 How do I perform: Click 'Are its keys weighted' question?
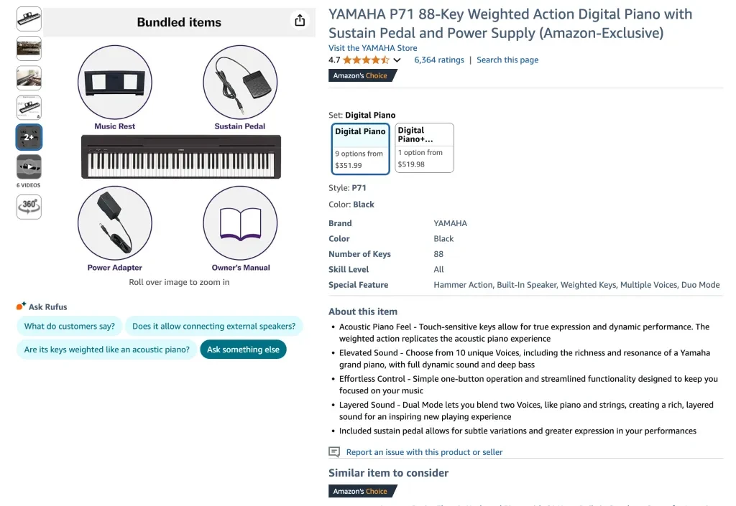coord(106,350)
